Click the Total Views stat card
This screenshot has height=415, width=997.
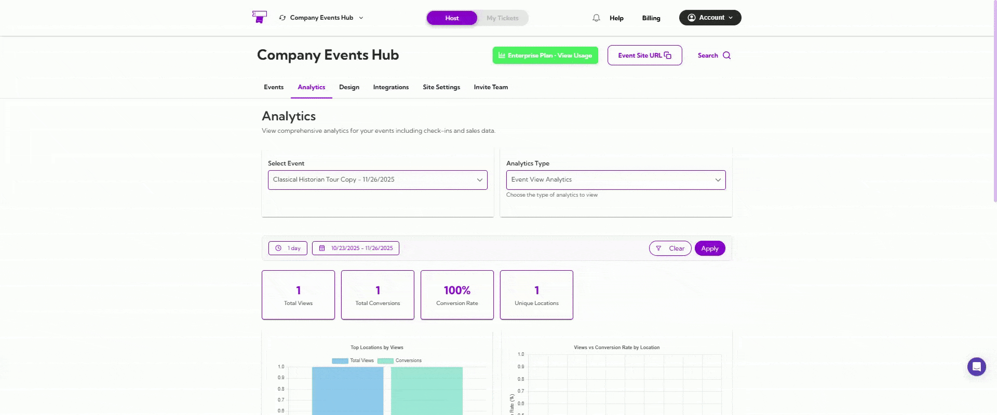[x=298, y=295]
